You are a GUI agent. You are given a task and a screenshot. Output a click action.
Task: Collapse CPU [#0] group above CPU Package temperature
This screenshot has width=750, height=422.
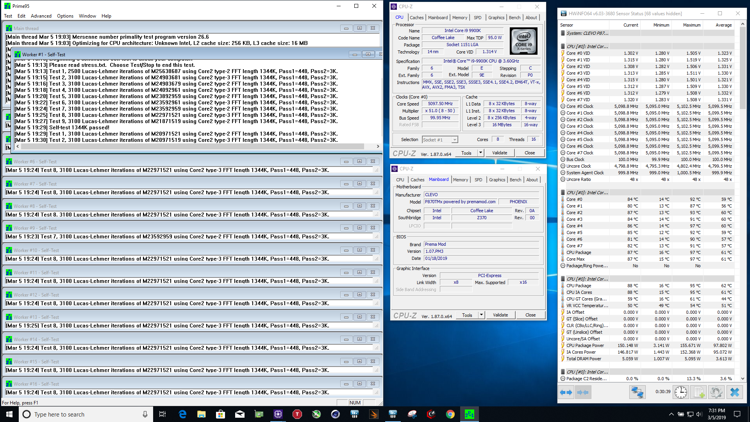(563, 279)
